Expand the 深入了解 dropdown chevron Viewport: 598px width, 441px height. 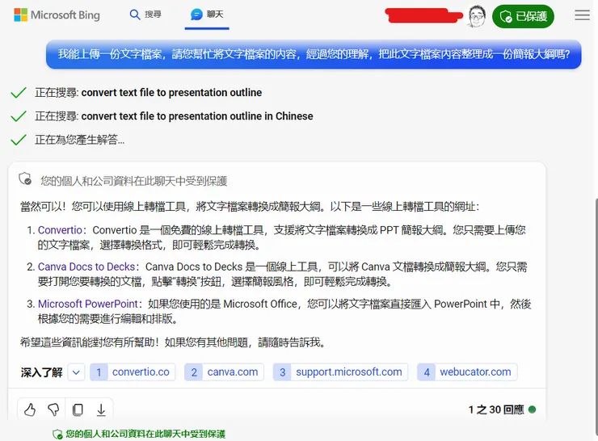[x=76, y=372]
